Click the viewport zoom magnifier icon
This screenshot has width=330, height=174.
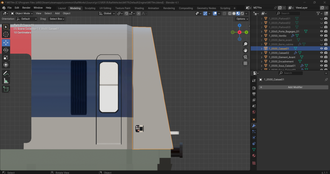click(246, 44)
